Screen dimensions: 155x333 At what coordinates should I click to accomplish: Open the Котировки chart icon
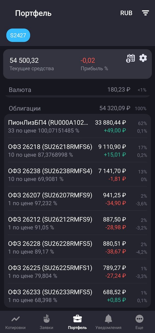coord(15,318)
